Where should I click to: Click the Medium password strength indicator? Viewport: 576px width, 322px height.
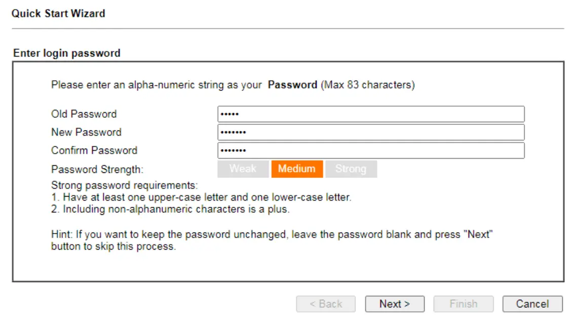pyautogui.click(x=297, y=169)
